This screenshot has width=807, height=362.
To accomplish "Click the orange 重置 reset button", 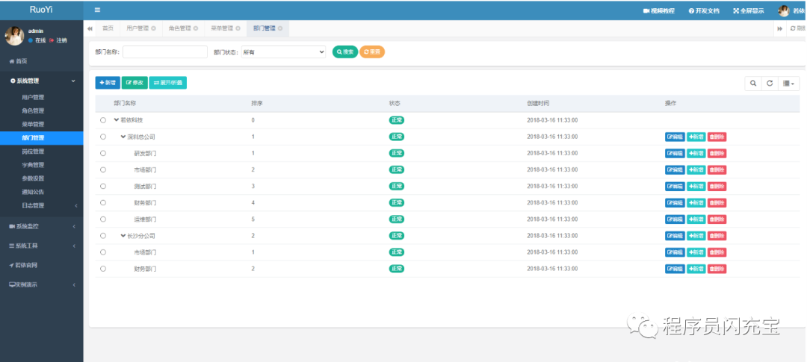I will 371,52.
